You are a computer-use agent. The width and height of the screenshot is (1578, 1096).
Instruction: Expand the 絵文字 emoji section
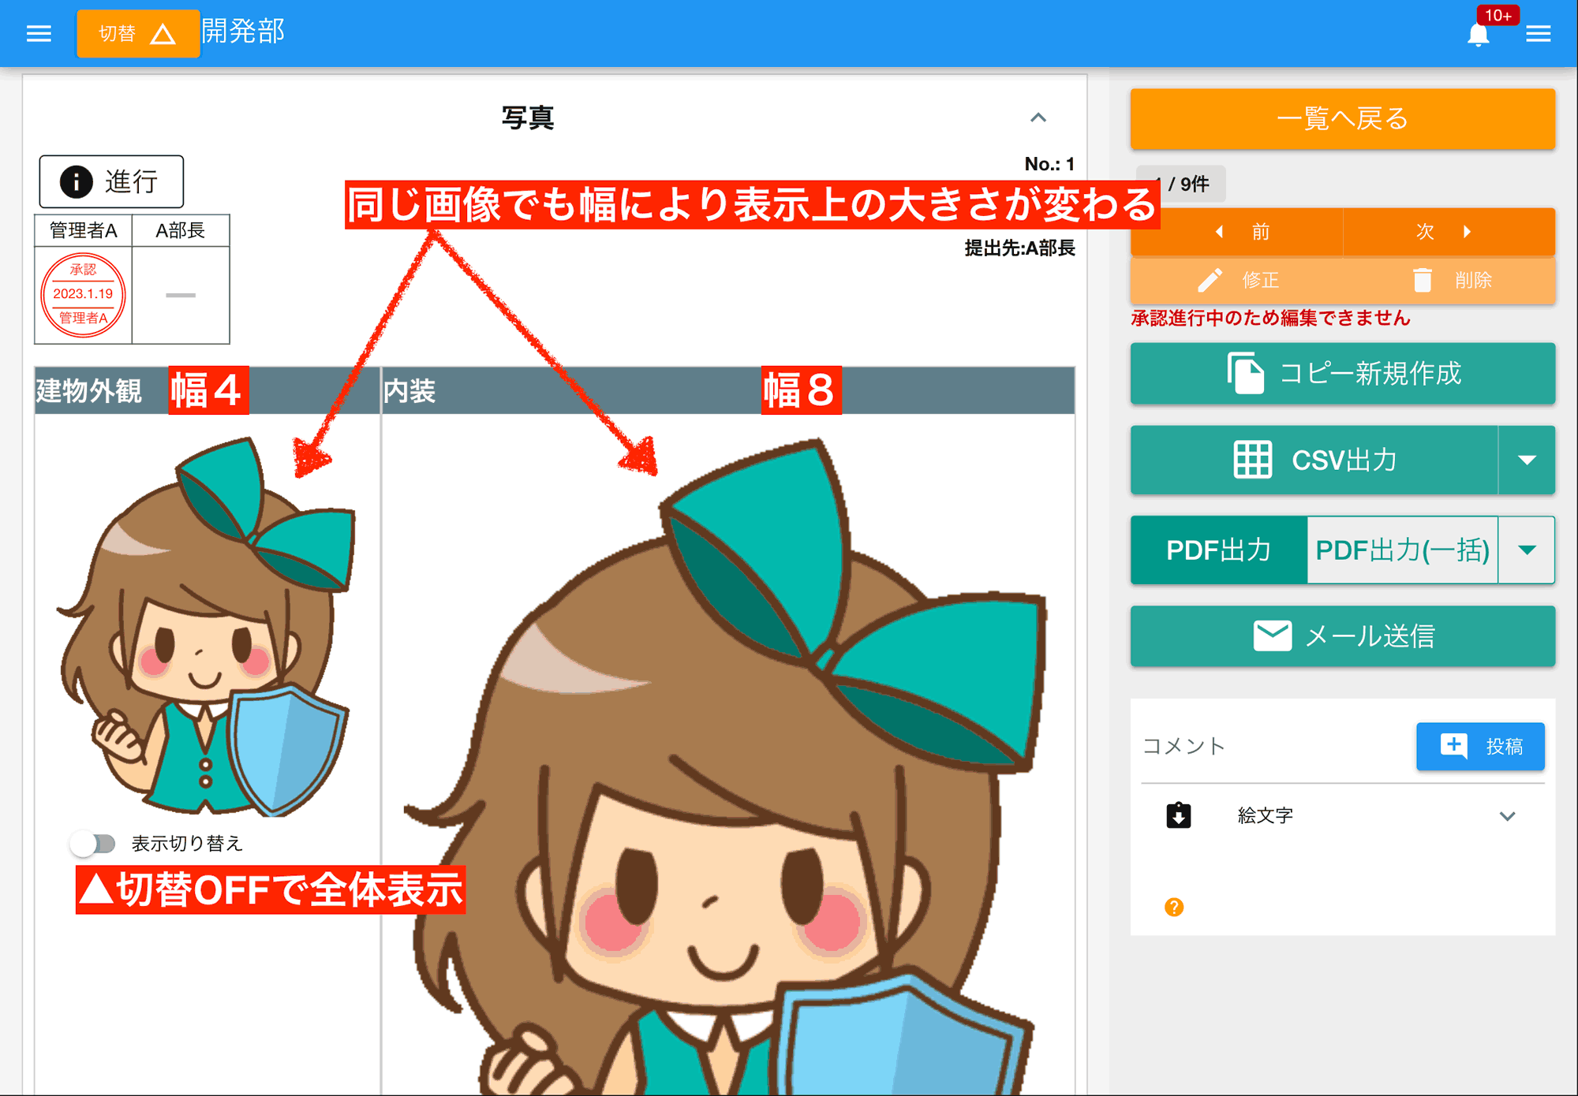click(1509, 816)
